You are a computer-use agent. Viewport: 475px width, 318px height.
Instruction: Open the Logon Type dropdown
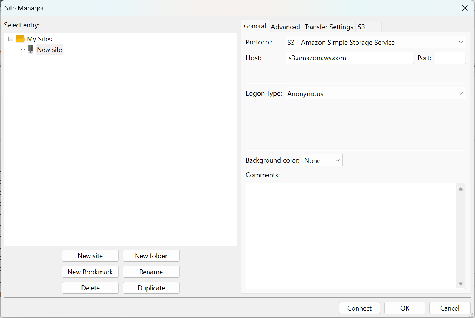tap(376, 93)
